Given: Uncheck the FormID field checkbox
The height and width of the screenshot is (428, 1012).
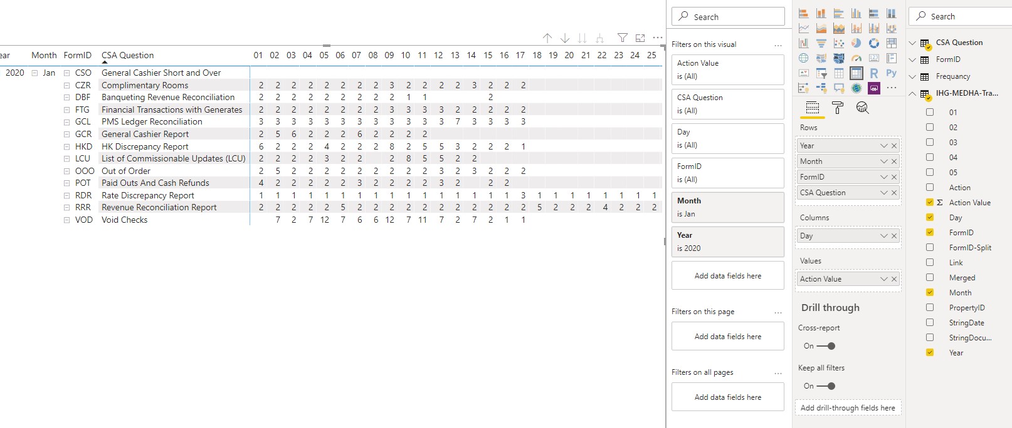Looking at the screenshot, I should 930,232.
